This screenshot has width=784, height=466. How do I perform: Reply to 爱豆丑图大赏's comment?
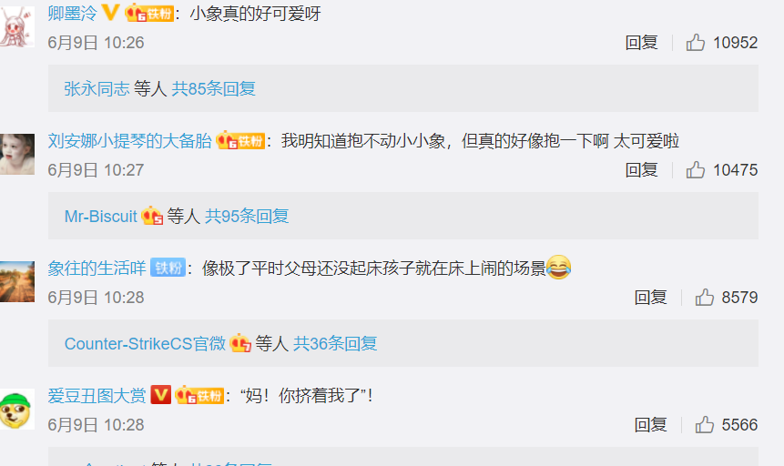point(650,425)
